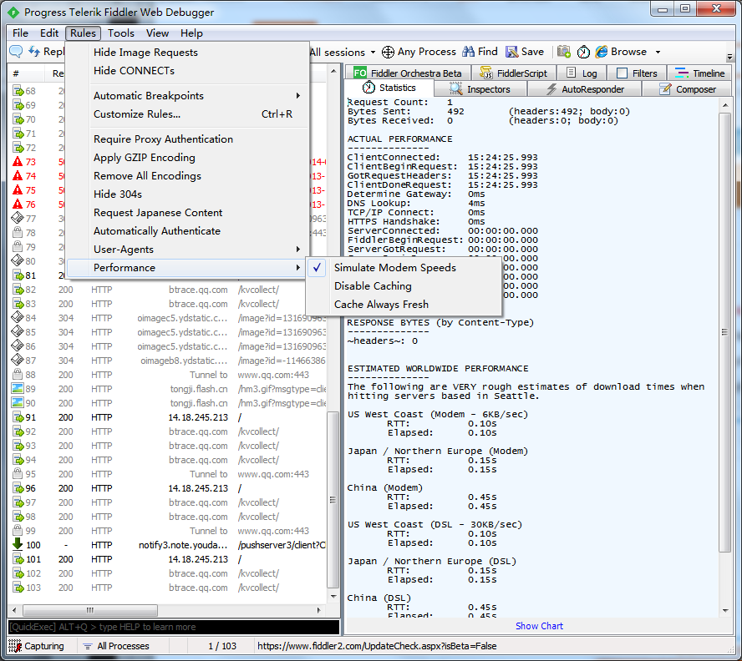Enable Cache Always Fresh option
This screenshot has width=742, height=661.
click(x=404, y=305)
